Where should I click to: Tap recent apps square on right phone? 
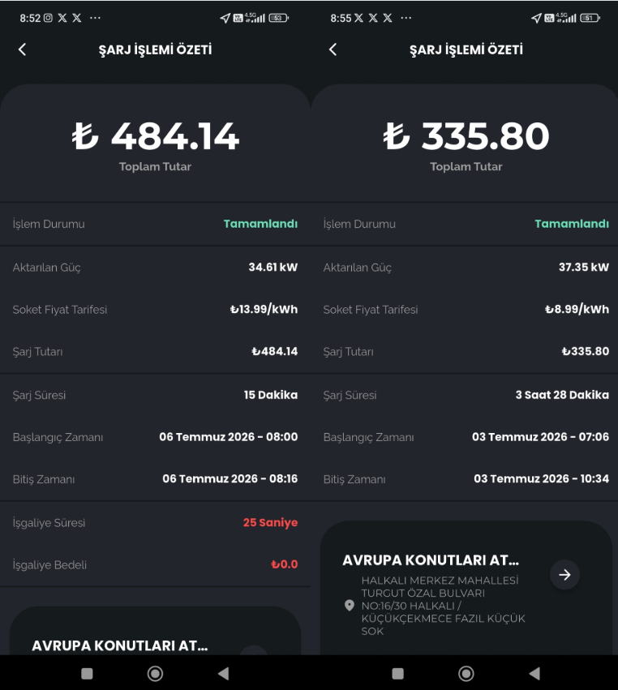pos(398,673)
